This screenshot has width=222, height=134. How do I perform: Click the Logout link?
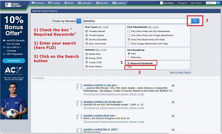click(183, 3)
